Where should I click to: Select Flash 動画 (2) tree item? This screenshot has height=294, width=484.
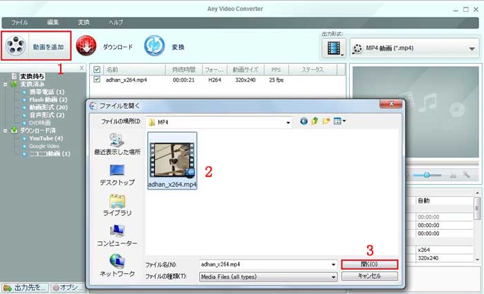click(48, 100)
